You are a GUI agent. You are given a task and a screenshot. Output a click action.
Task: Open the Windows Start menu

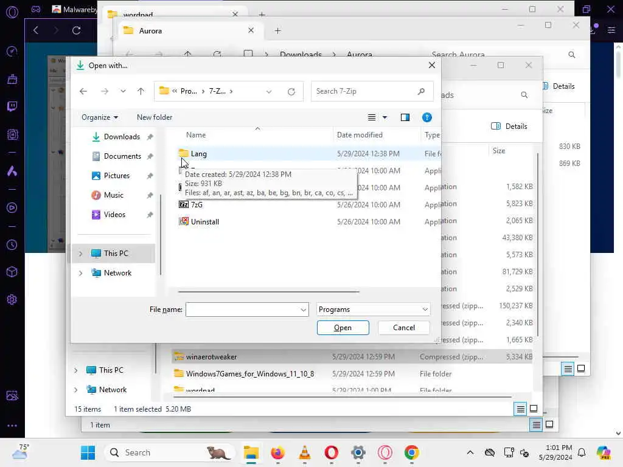[88, 452]
